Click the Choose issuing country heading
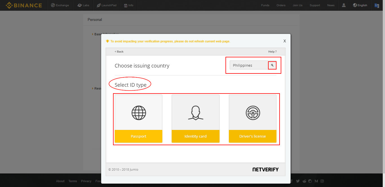The height and width of the screenshot is (187, 385). point(142,66)
